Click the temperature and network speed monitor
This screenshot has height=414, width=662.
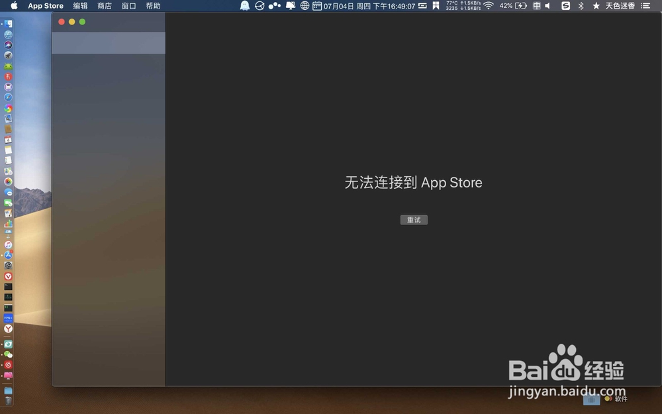click(x=463, y=5)
